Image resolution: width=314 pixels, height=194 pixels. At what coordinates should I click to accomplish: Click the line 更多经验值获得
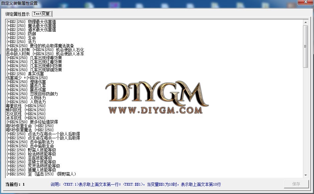pos(32,122)
